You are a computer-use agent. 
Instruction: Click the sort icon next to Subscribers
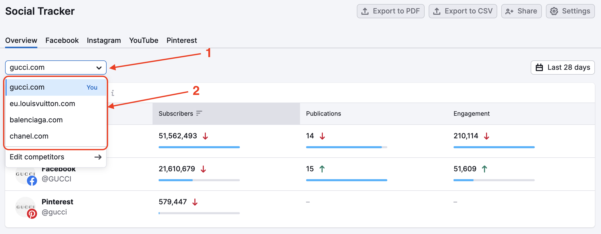(199, 113)
